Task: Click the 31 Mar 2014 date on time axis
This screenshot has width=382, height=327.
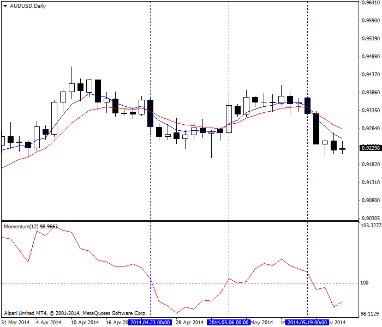Action: (x=15, y=322)
